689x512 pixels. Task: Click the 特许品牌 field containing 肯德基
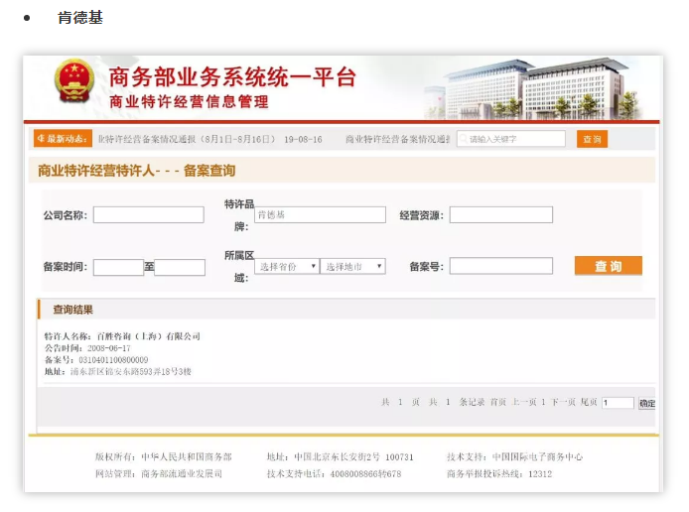pos(320,214)
